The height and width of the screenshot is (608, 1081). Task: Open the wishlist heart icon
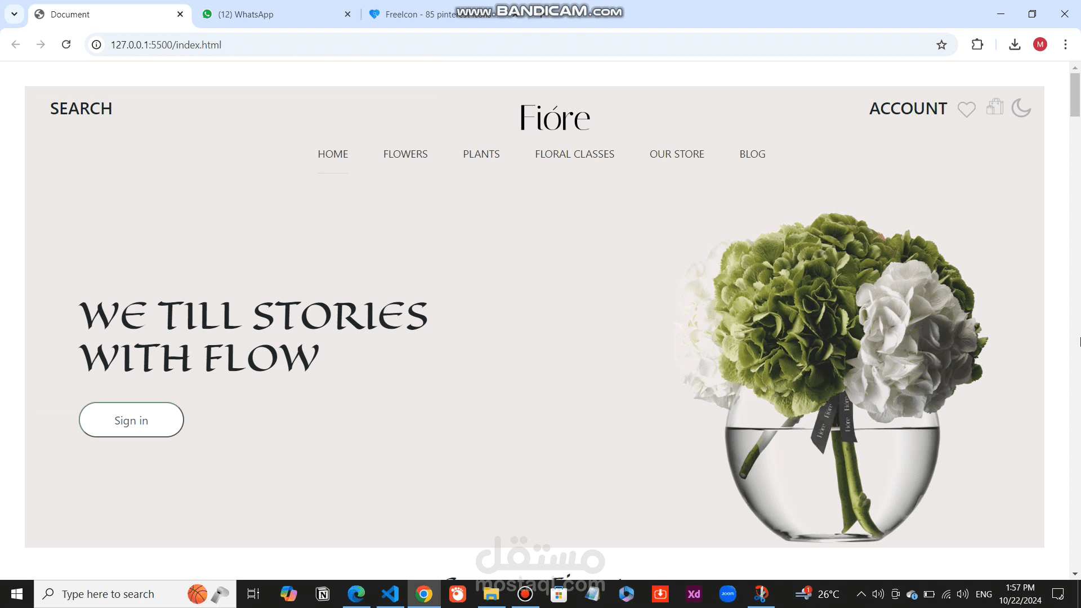(x=967, y=109)
